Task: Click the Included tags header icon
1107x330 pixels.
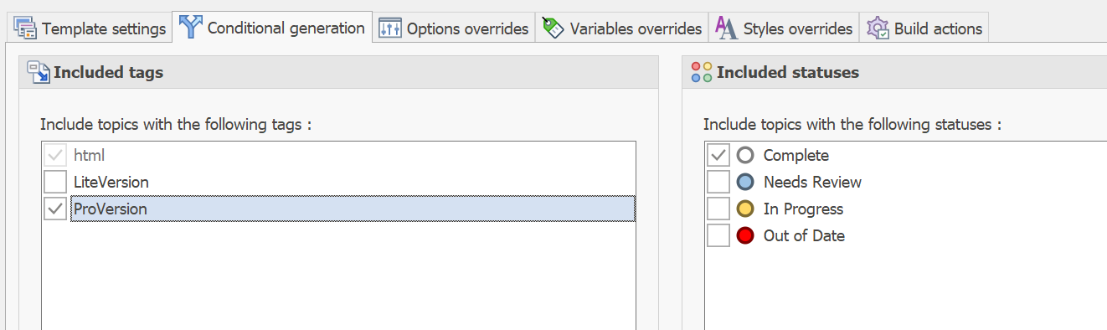Action: coord(39,73)
